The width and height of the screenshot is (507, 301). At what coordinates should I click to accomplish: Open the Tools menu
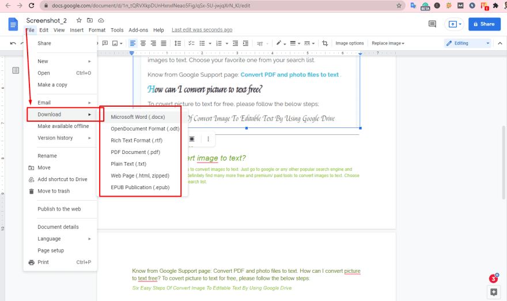(x=117, y=30)
